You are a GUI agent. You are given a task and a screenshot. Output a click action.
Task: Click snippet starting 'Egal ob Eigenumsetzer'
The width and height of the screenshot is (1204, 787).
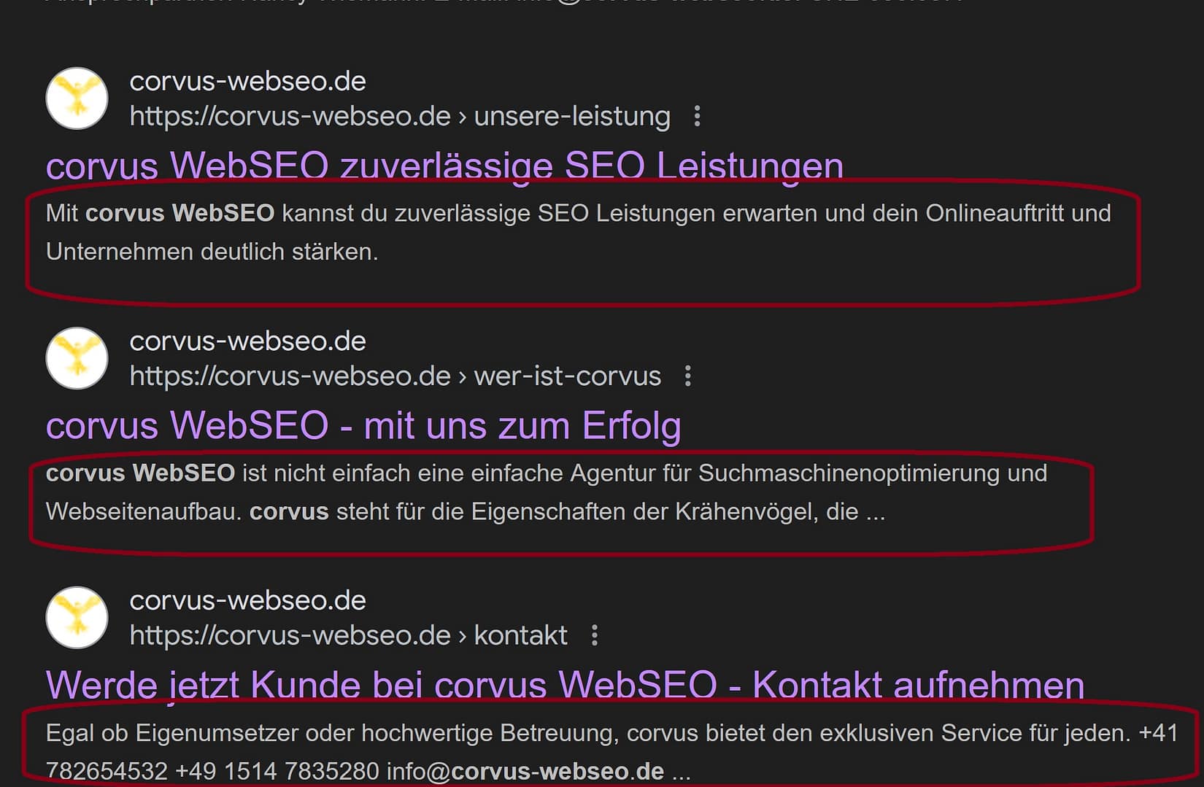(x=611, y=751)
